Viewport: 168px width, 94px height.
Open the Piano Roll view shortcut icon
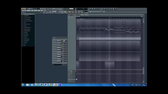94,9
